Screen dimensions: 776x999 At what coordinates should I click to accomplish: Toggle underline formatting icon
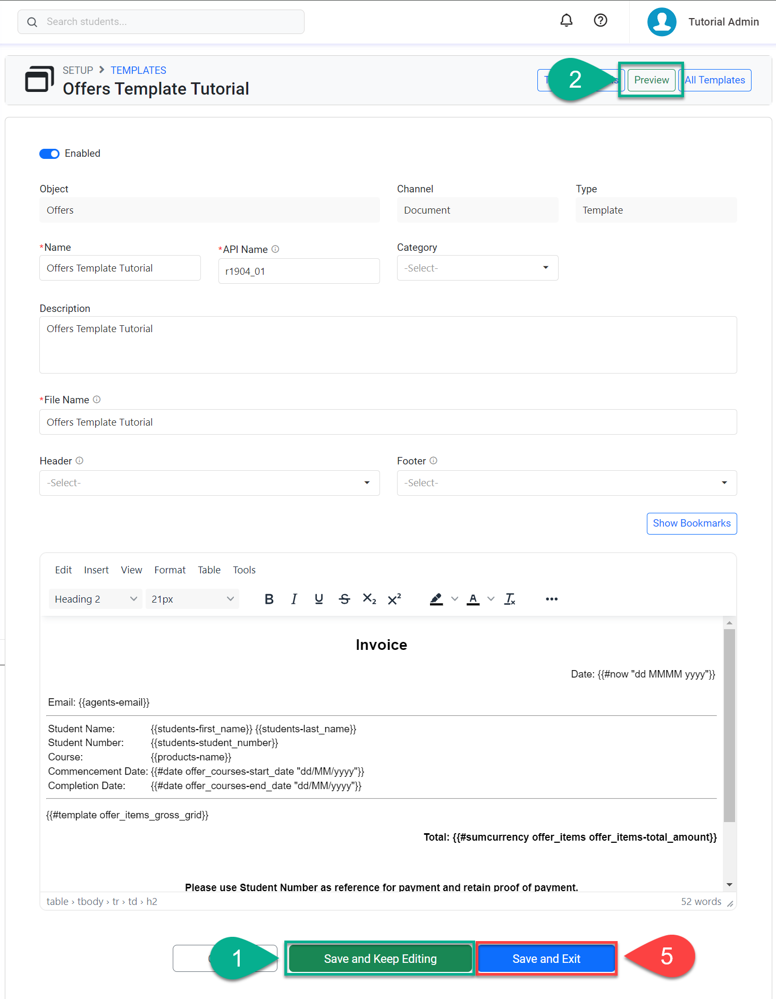319,599
